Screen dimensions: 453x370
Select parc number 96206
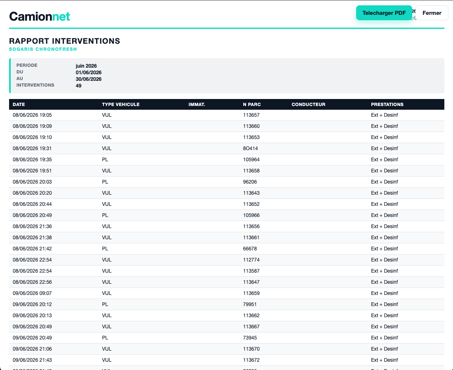point(250,182)
